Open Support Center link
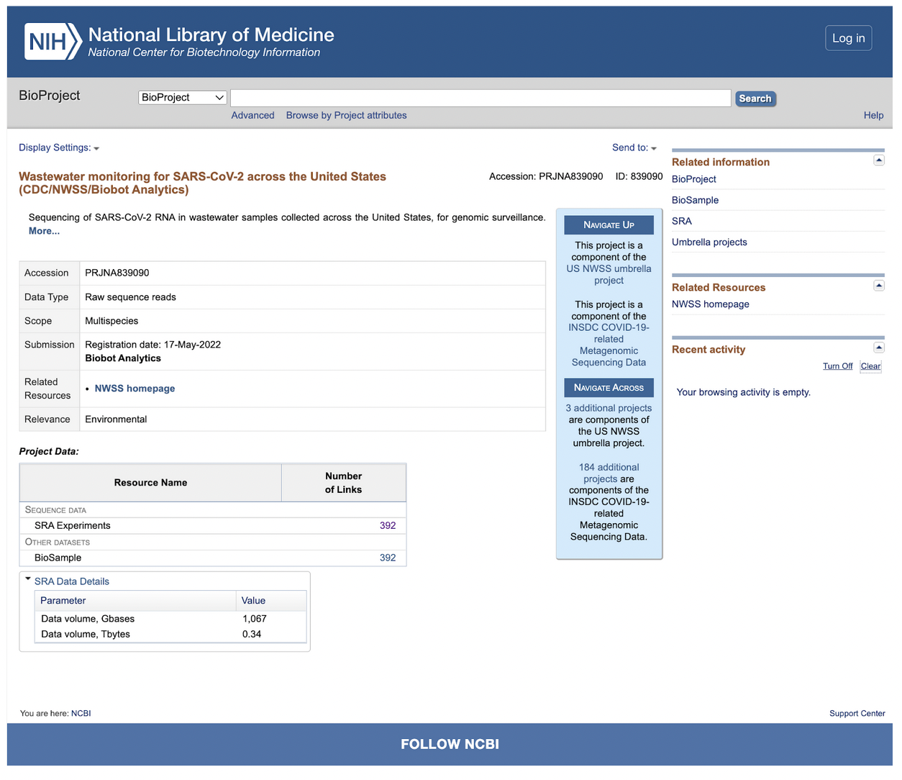Screen dimensions: 902x780 point(857,714)
